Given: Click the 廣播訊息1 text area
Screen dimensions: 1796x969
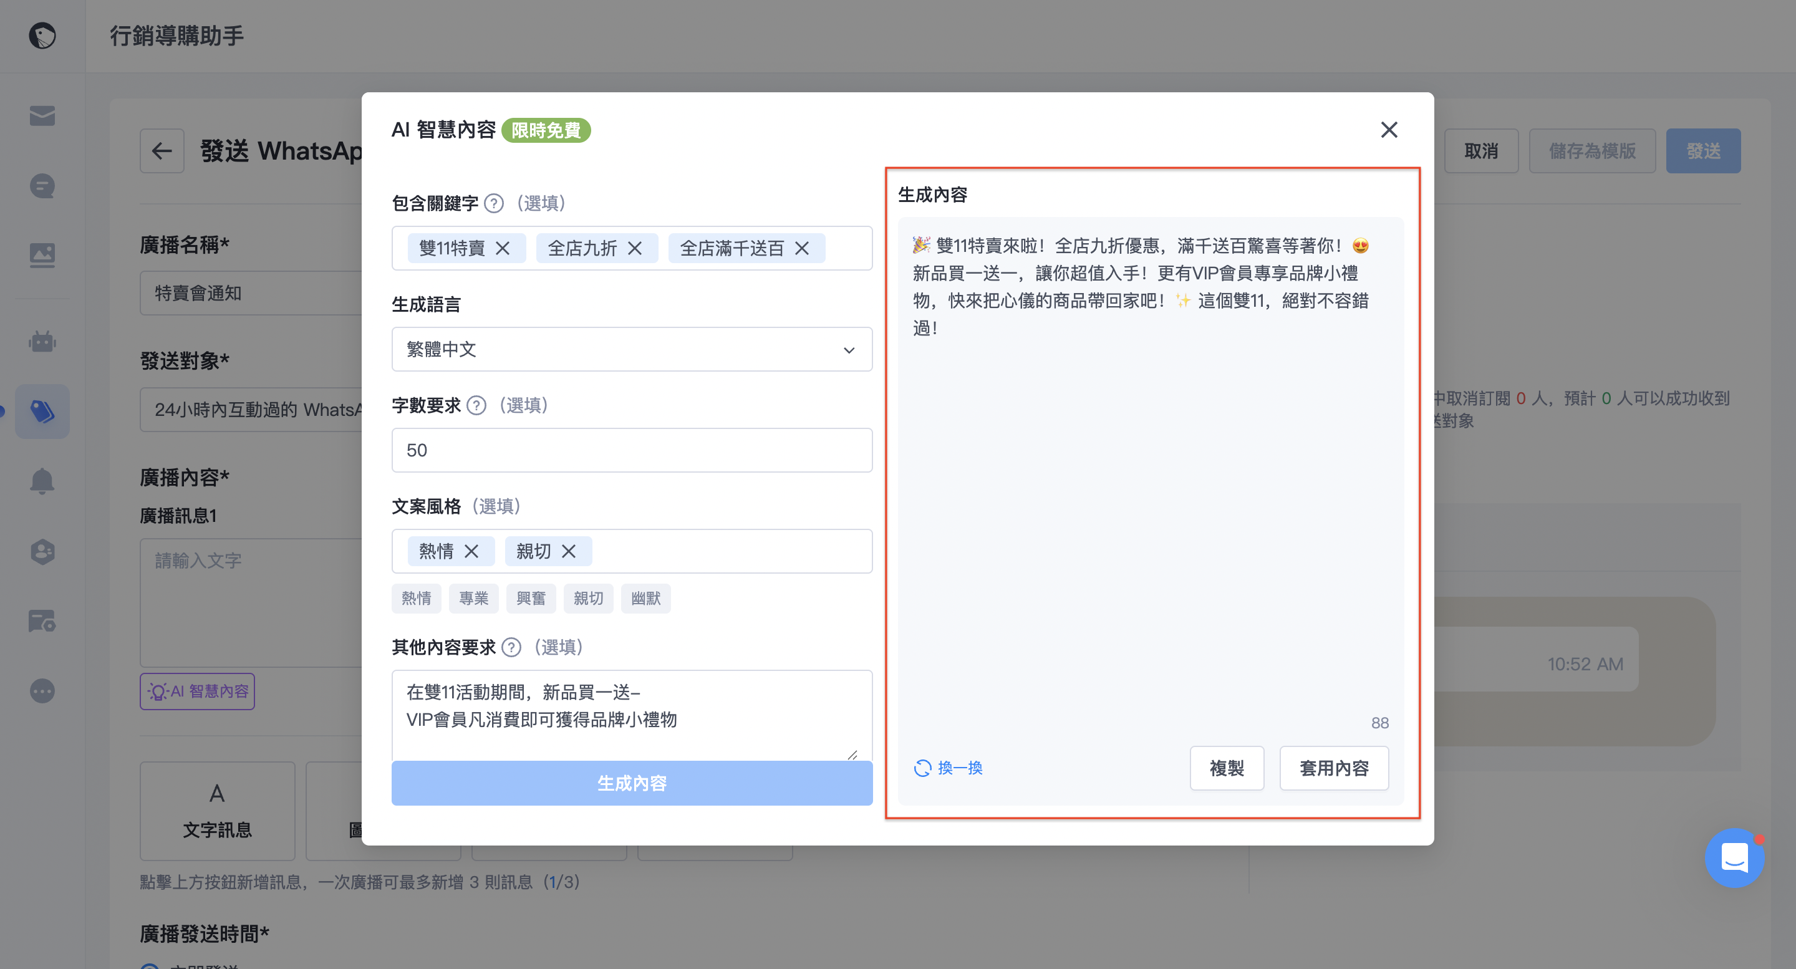Looking at the screenshot, I should pyautogui.click(x=251, y=602).
